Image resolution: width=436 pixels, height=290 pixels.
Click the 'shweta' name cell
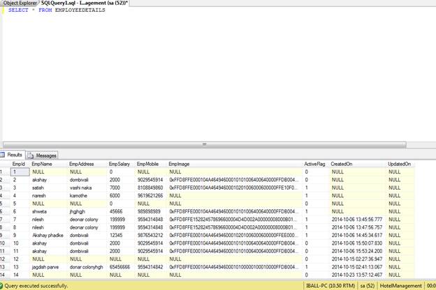[49, 211]
